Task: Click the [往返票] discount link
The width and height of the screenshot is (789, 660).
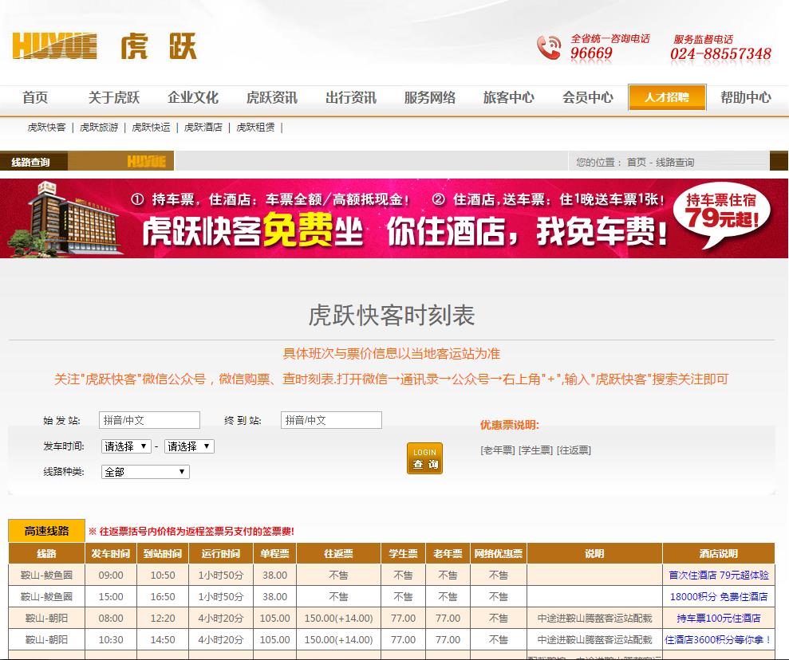Action: click(x=574, y=450)
